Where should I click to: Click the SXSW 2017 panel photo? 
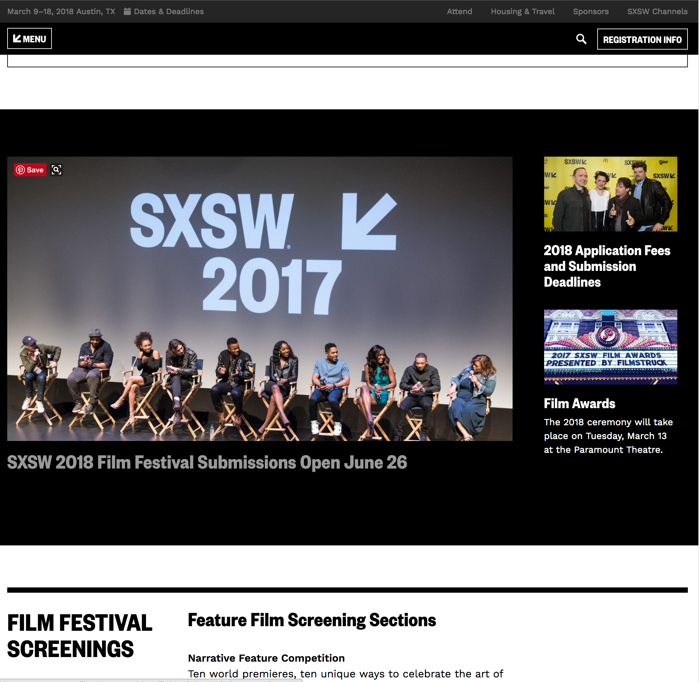[x=260, y=298]
